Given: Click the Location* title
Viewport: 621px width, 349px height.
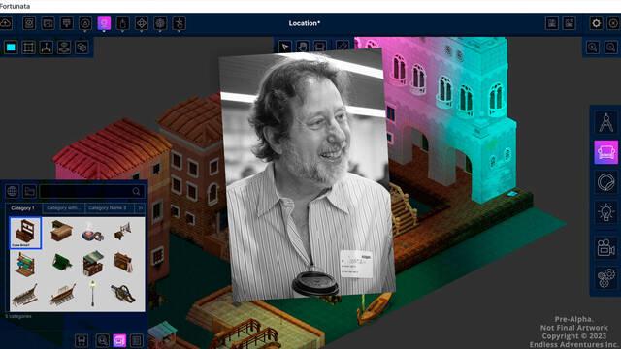Looking at the screenshot, I should [304, 23].
